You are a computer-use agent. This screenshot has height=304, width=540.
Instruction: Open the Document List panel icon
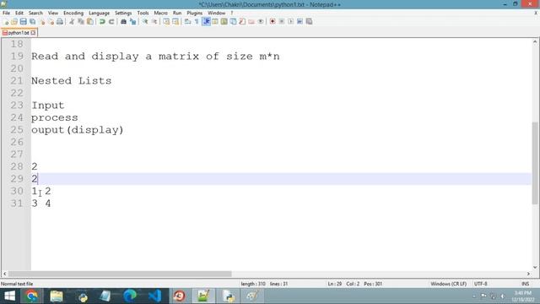click(x=233, y=22)
